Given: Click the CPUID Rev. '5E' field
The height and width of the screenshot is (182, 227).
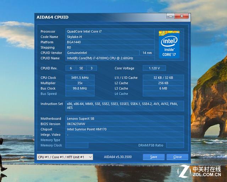Looking at the screenshot, I should (81, 68).
